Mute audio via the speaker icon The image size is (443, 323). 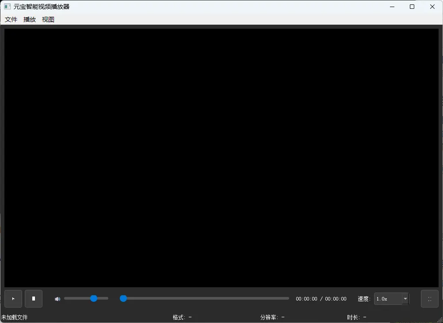57,299
